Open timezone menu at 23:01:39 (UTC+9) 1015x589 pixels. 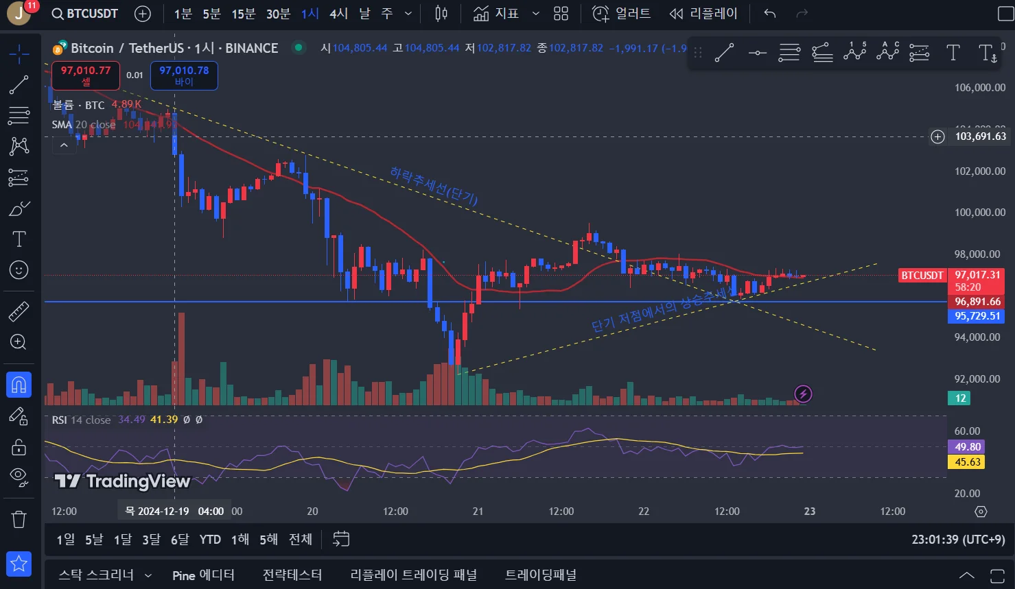pyautogui.click(x=958, y=540)
